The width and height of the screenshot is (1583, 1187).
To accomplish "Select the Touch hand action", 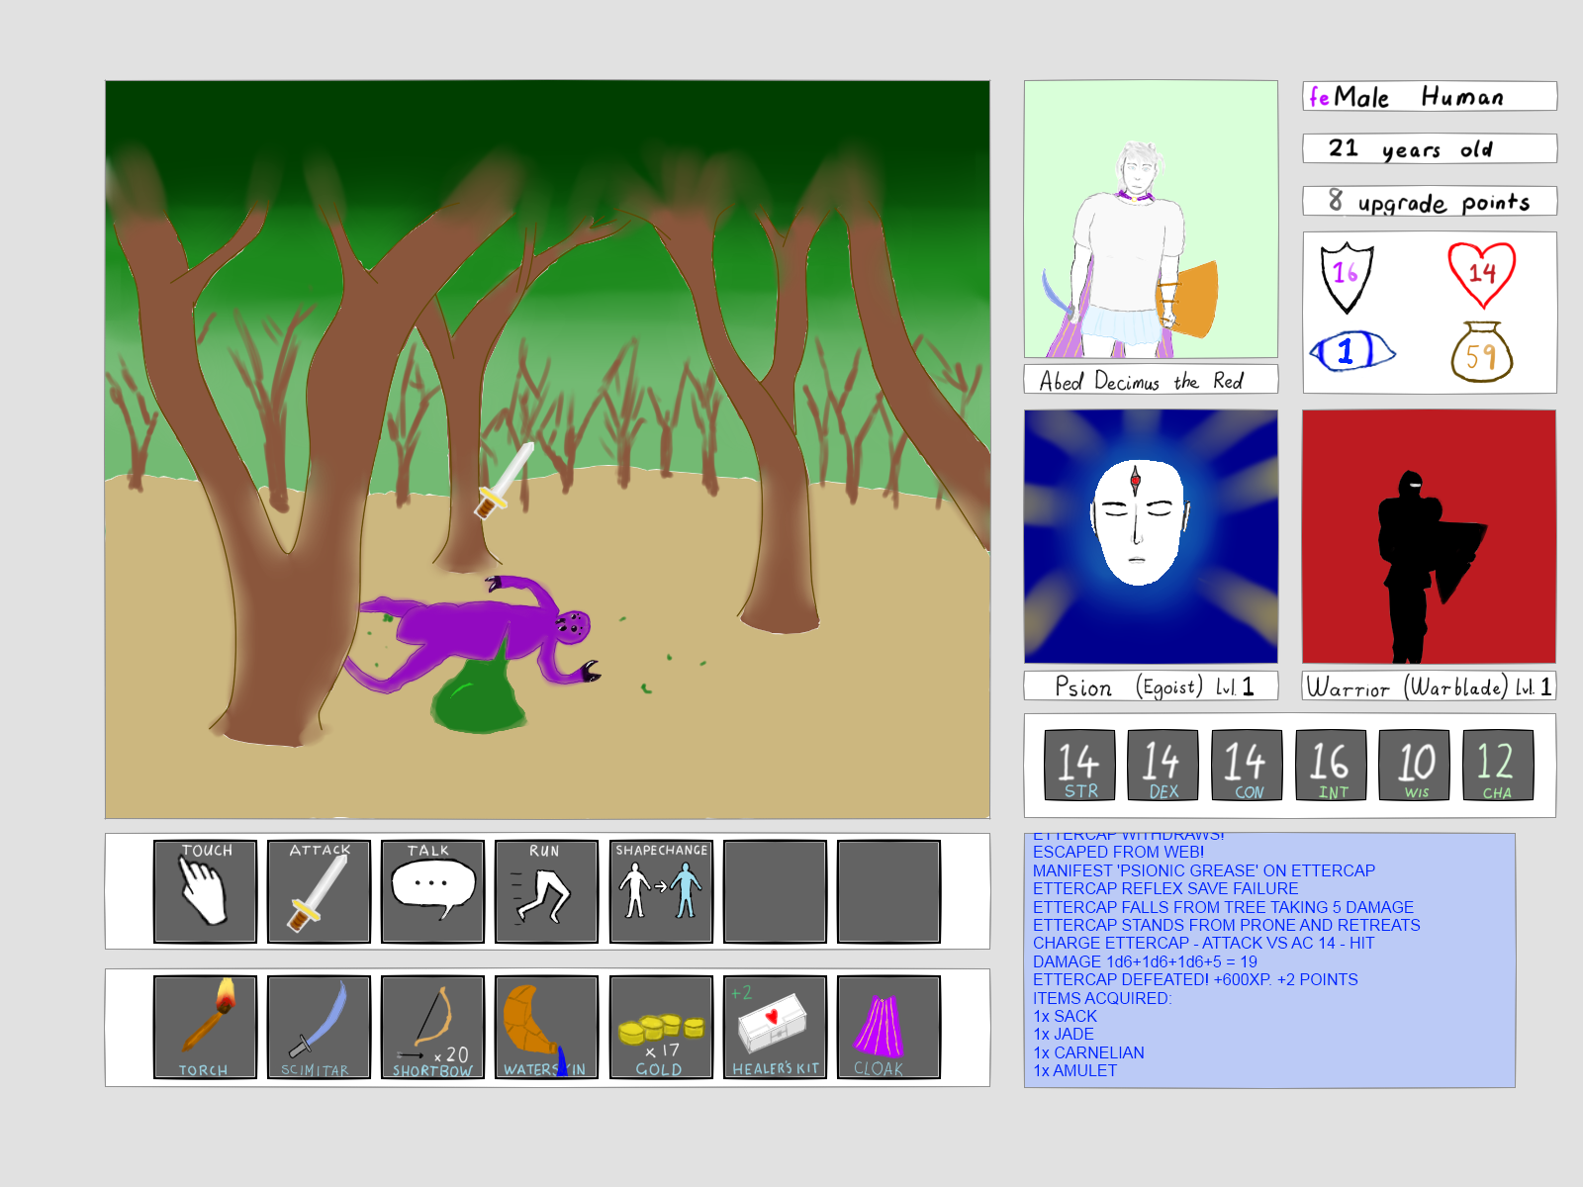I will click(205, 891).
